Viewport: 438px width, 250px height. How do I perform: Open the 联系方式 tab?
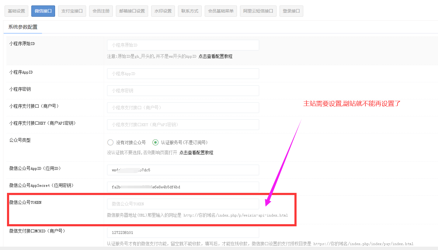(x=190, y=11)
